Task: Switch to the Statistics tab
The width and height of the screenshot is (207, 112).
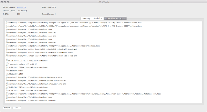Action: (x=98, y=18)
